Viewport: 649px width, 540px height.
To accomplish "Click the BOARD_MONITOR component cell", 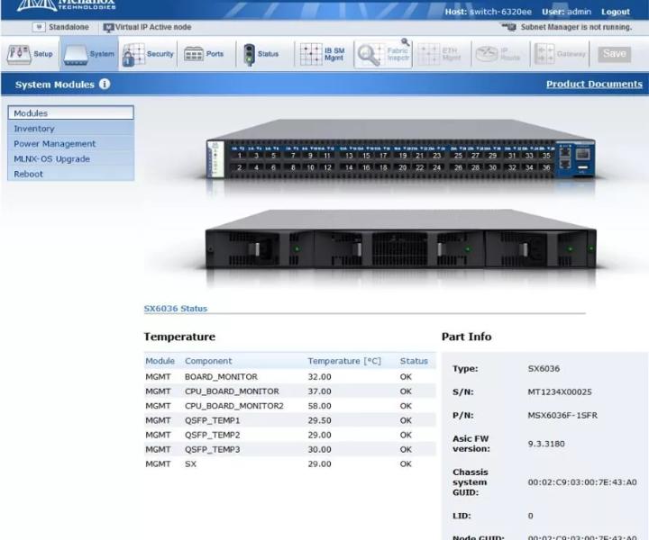I will [221, 377].
